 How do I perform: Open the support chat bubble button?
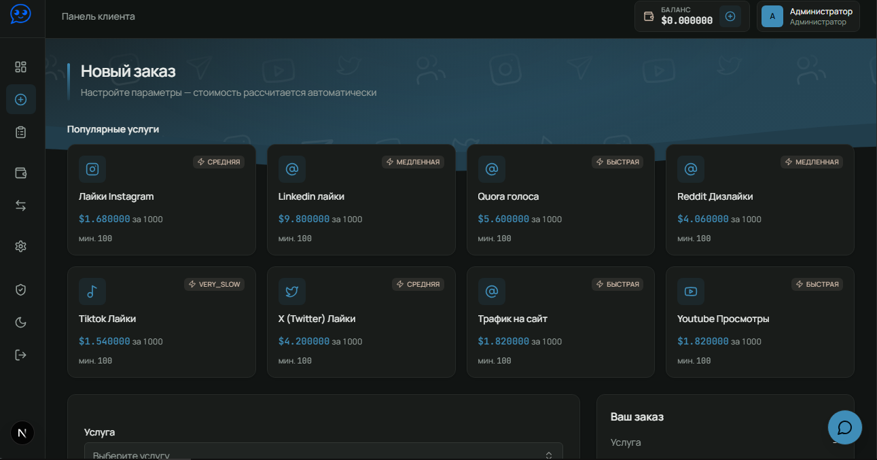(844, 427)
